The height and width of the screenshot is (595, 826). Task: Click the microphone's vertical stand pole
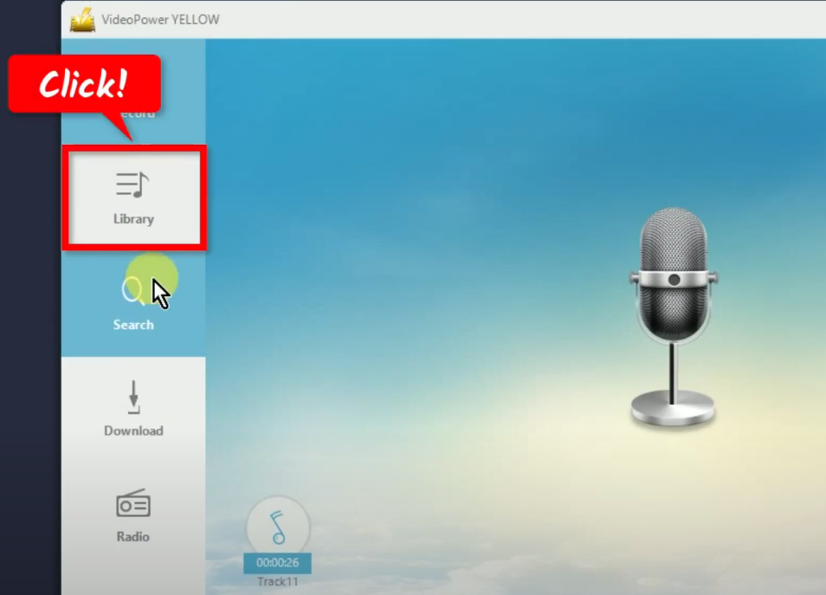(674, 364)
